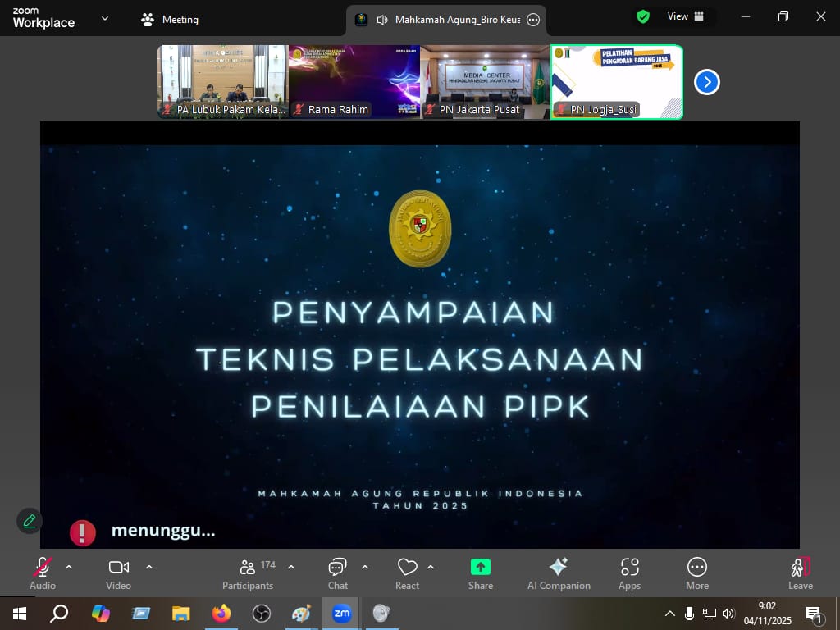Expand video options arrow next to Video

(149, 567)
